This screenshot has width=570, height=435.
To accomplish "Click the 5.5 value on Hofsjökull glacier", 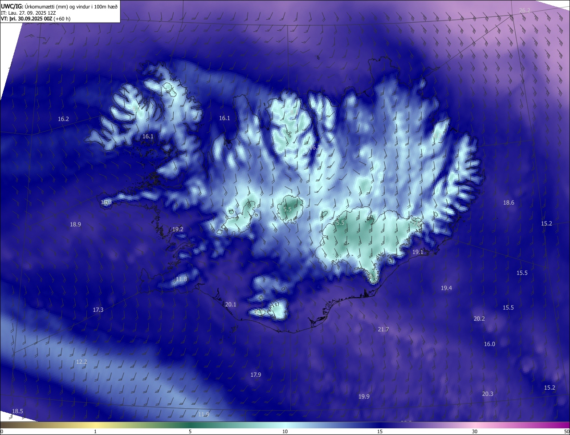I will (287, 209).
